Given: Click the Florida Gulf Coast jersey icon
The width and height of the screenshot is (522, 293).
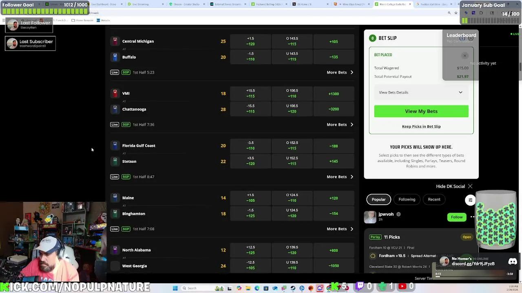Looking at the screenshot, I should tap(115, 145).
